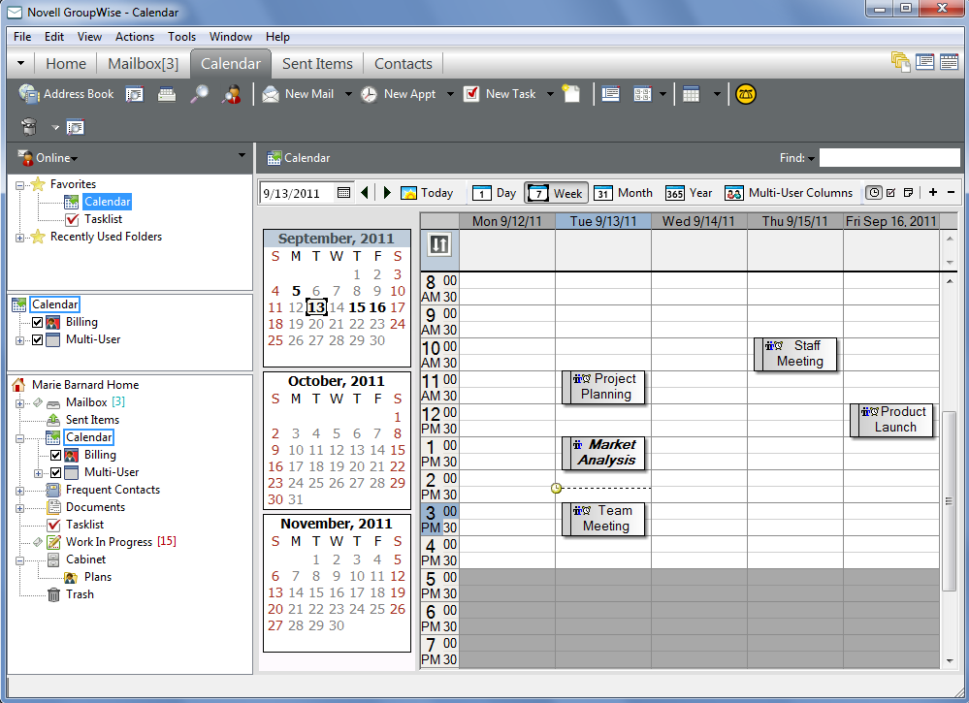Open the Tools menu

pyautogui.click(x=181, y=37)
